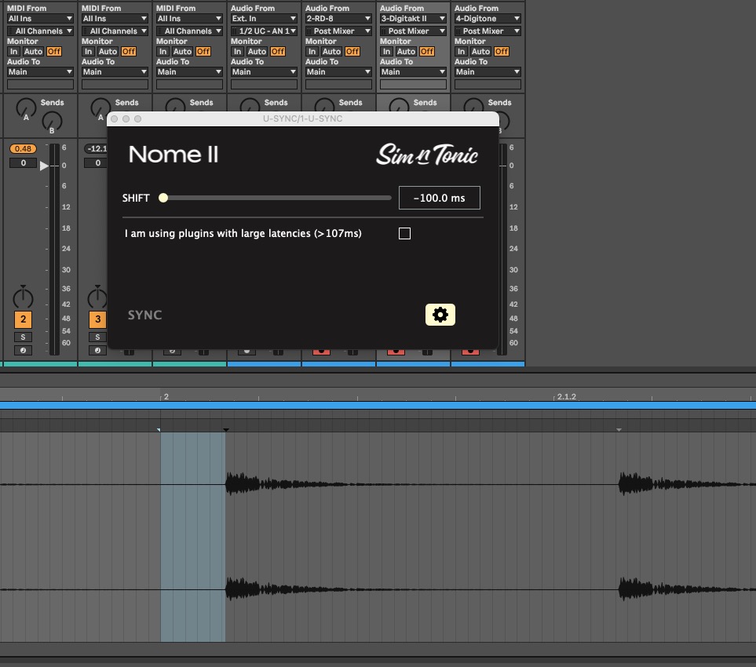The height and width of the screenshot is (667, 756).
Task: Click the black warp marker above the waveform
Action: 226,430
